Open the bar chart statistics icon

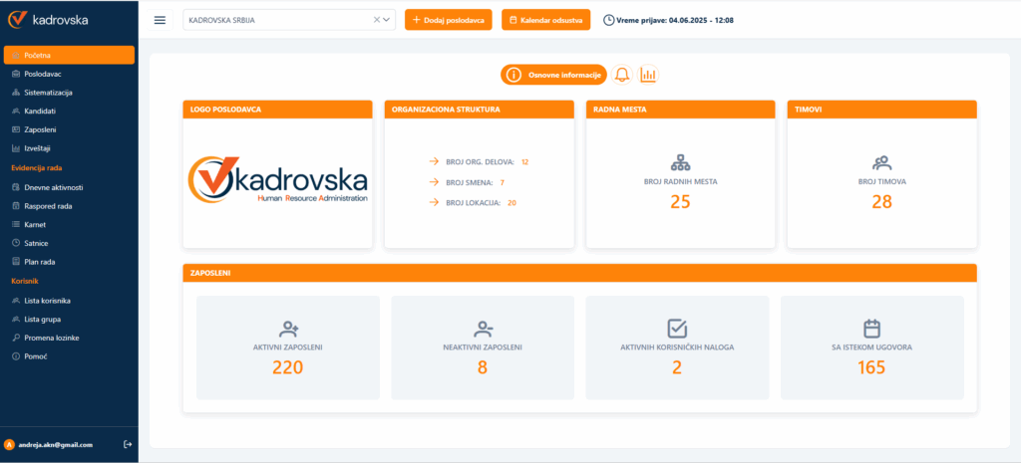point(648,75)
